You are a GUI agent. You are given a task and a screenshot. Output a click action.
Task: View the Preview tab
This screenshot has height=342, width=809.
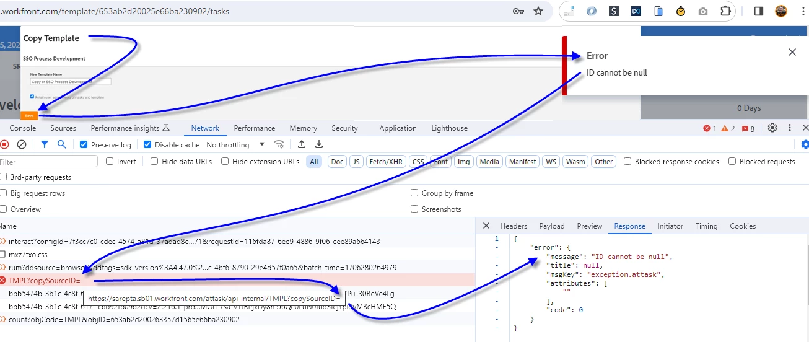(x=590, y=226)
